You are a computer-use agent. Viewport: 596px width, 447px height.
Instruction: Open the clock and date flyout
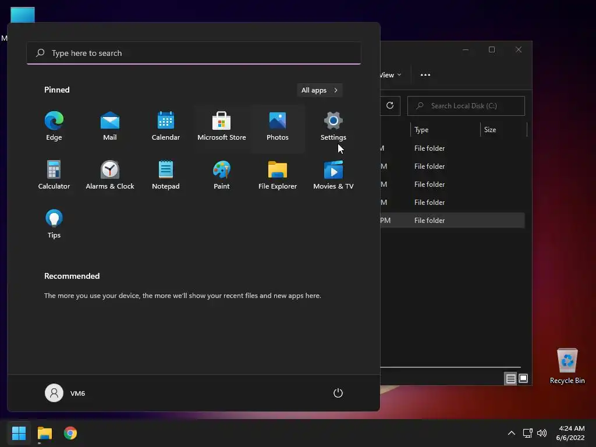(x=570, y=433)
